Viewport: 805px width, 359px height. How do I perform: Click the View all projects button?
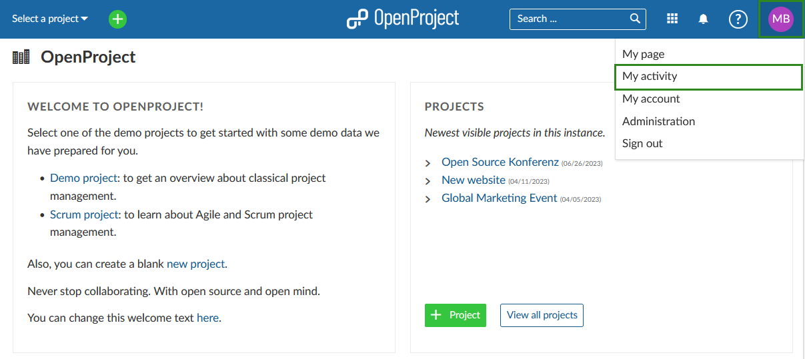tap(542, 315)
